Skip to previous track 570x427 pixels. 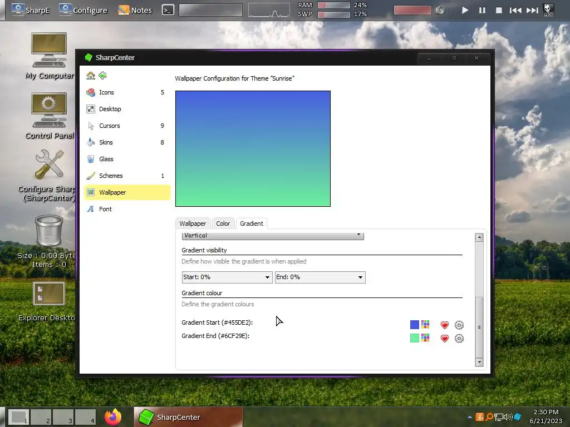click(x=515, y=10)
